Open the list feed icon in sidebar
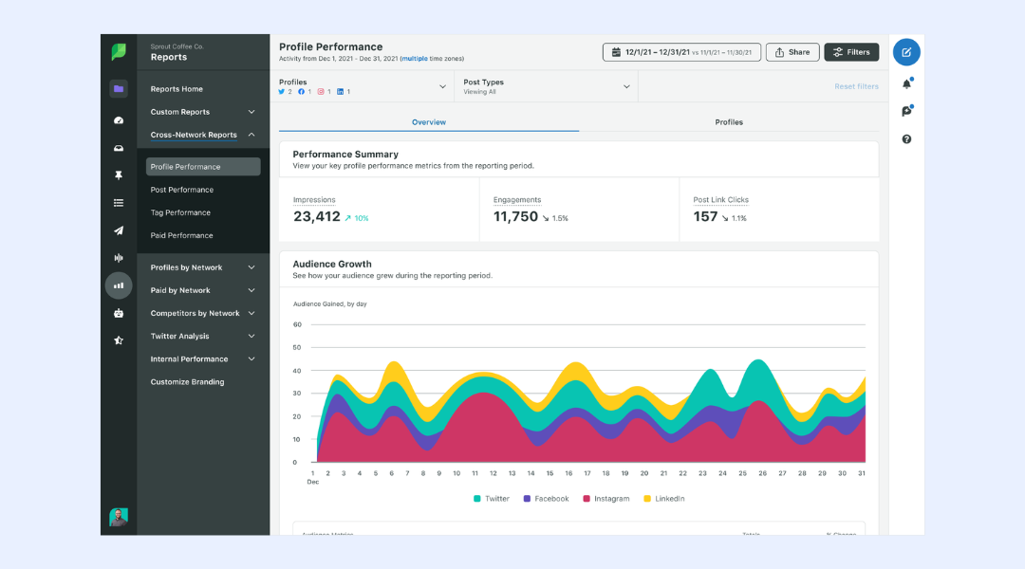Viewport: 1025px width, 569px height. coord(119,203)
